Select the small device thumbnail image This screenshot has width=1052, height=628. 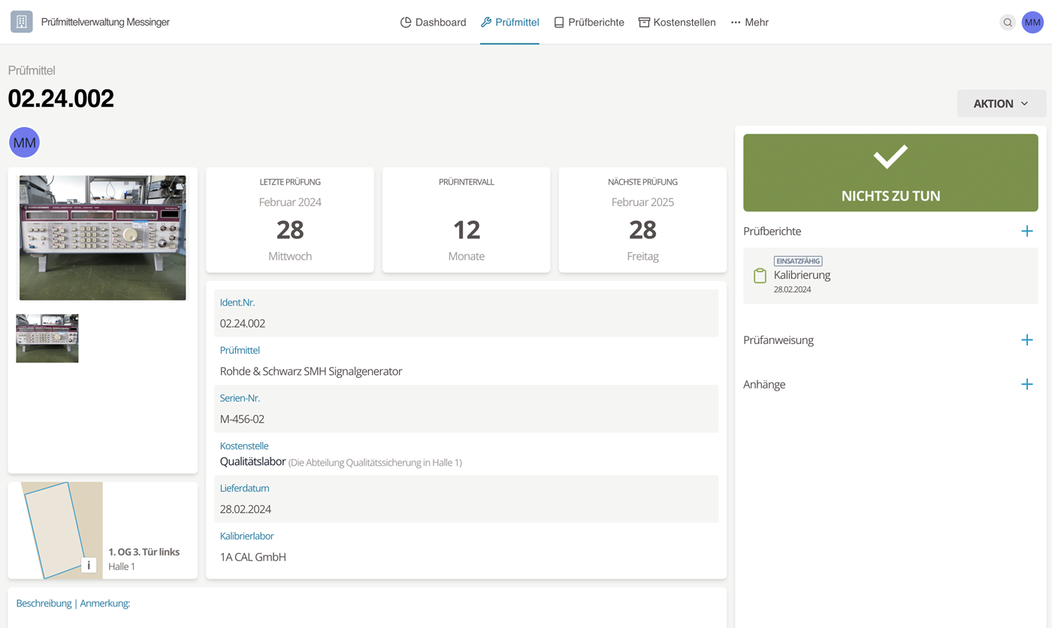47,339
